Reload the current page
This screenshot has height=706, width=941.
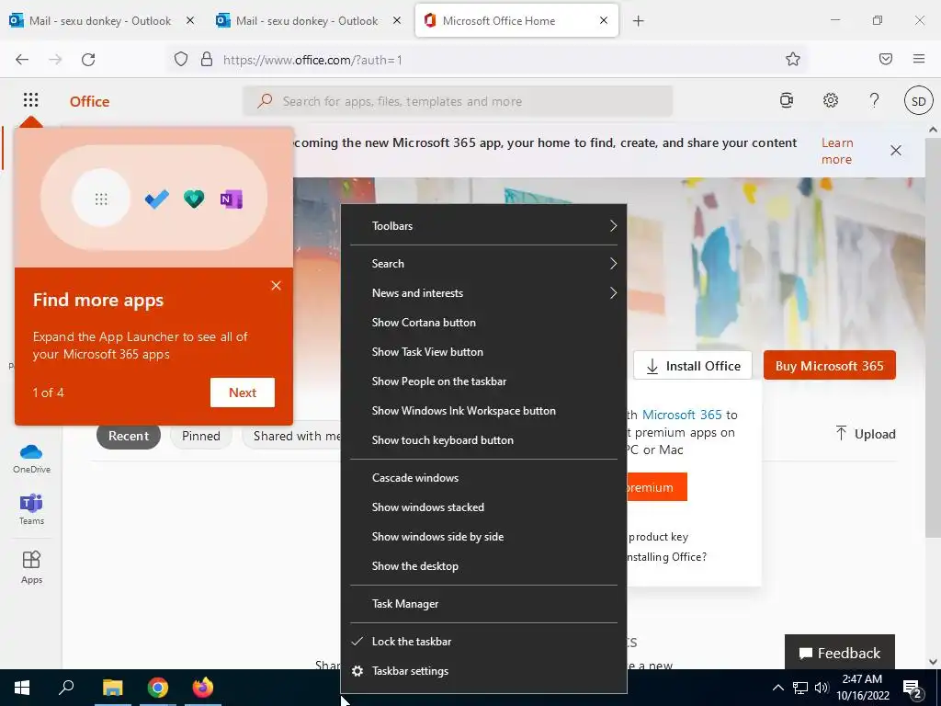coord(88,59)
